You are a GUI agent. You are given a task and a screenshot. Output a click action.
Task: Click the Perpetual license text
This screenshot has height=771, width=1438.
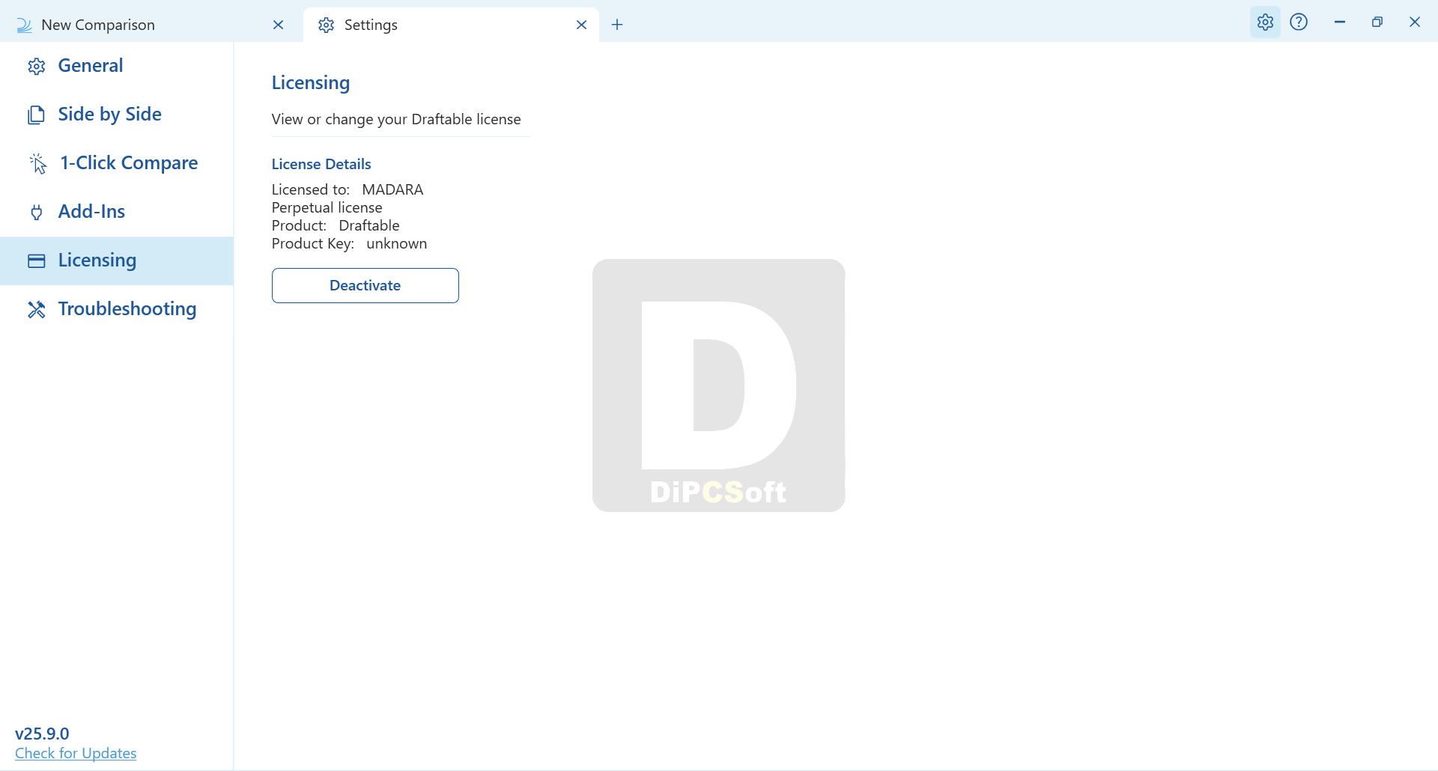(327, 207)
